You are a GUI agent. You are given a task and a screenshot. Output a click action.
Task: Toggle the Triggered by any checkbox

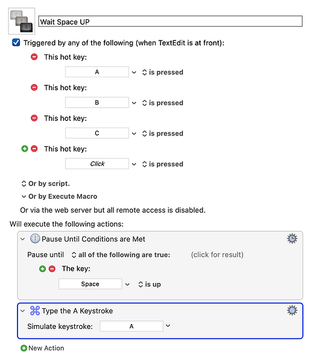(x=16, y=42)
